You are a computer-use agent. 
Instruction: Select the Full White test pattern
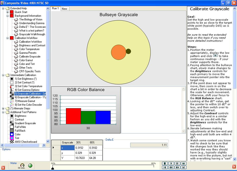click(20, 127)
